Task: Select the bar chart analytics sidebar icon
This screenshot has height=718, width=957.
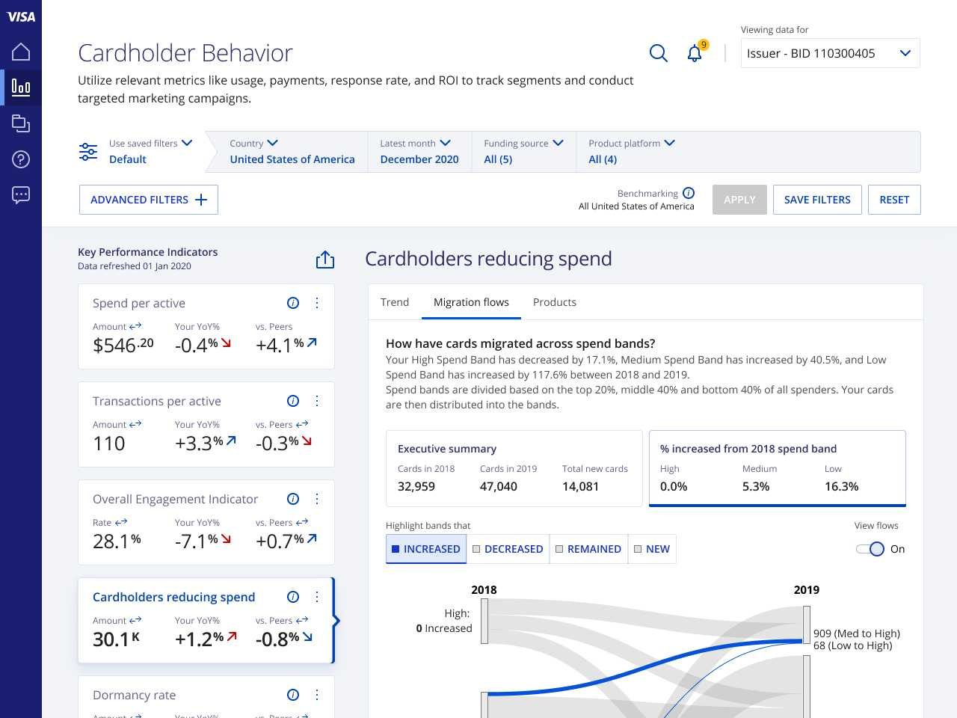Action: [21, 88]
